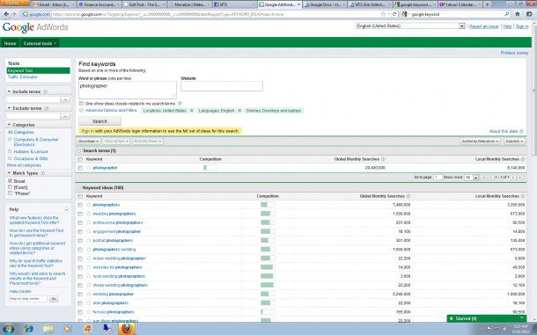Expand the Hobbies & Leisure category

(x=10, y=151)
